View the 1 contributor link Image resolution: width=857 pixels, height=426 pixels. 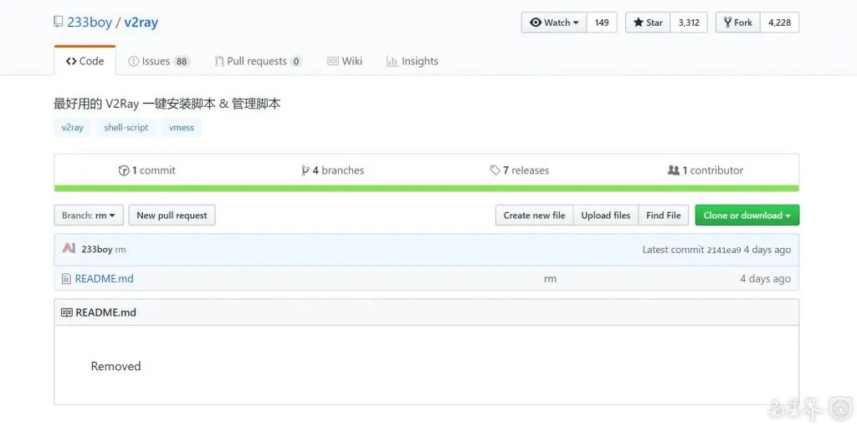tap(706, 170)
